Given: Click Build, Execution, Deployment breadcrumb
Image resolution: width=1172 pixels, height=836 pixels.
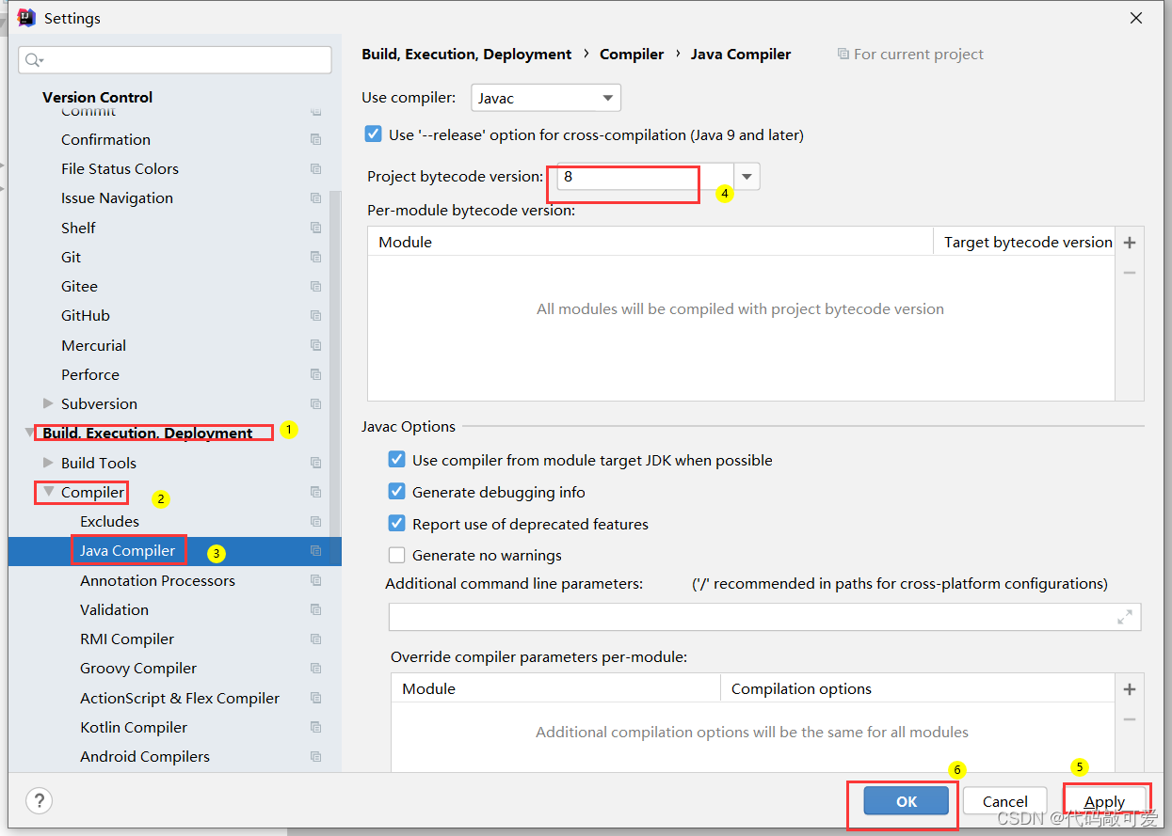Looking at the screenshot, I should pos(467,55).
